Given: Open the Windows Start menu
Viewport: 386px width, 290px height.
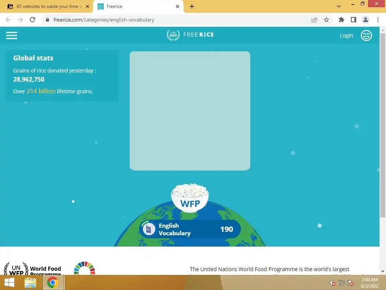Looking at the screenshot, I should (x=9, y=282).
